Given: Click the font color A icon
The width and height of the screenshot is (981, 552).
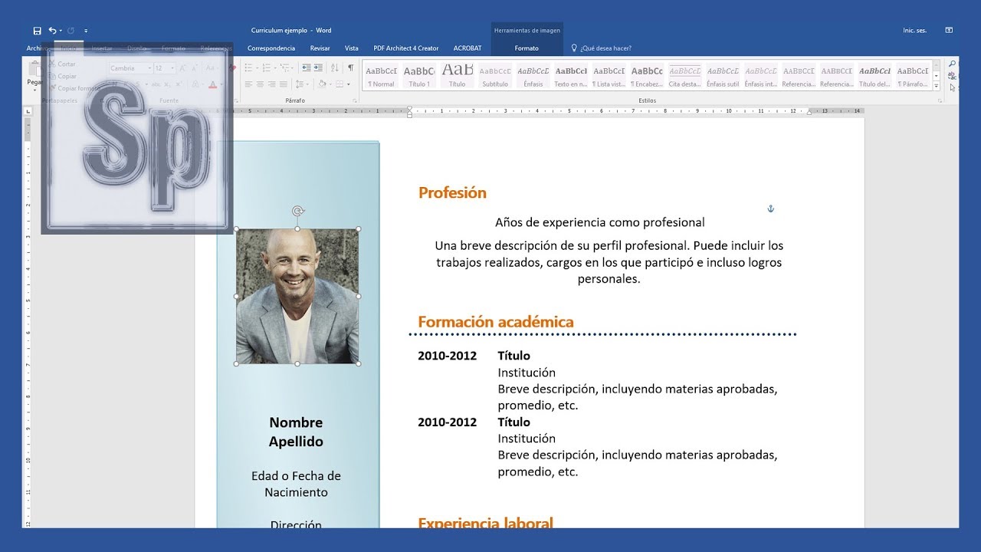Looking at the screenshot, I should 213,84.
